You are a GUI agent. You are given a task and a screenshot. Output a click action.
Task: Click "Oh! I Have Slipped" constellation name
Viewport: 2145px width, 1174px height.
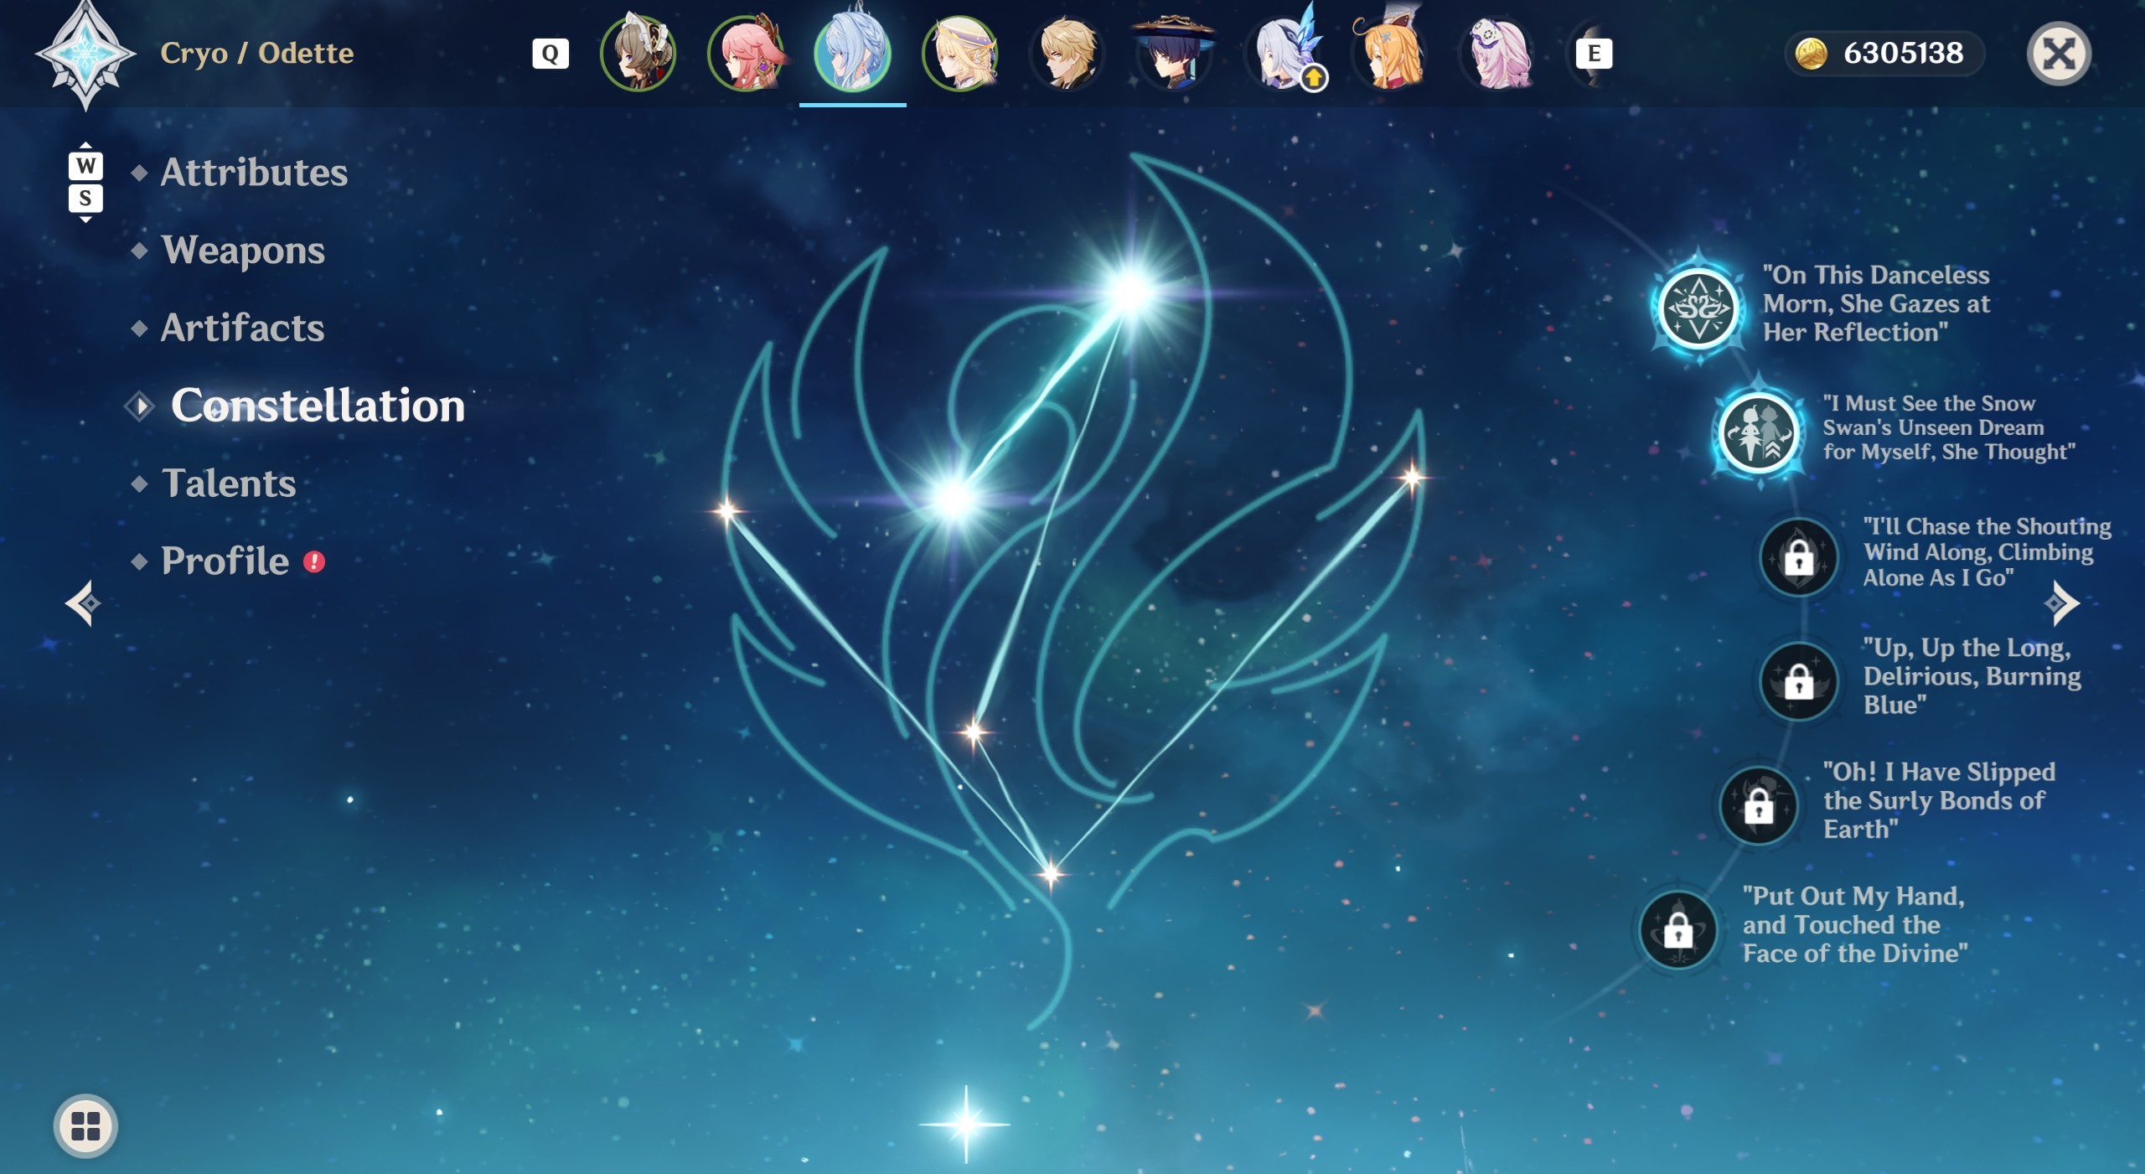pyautogui.click(x=1939, y=800)
